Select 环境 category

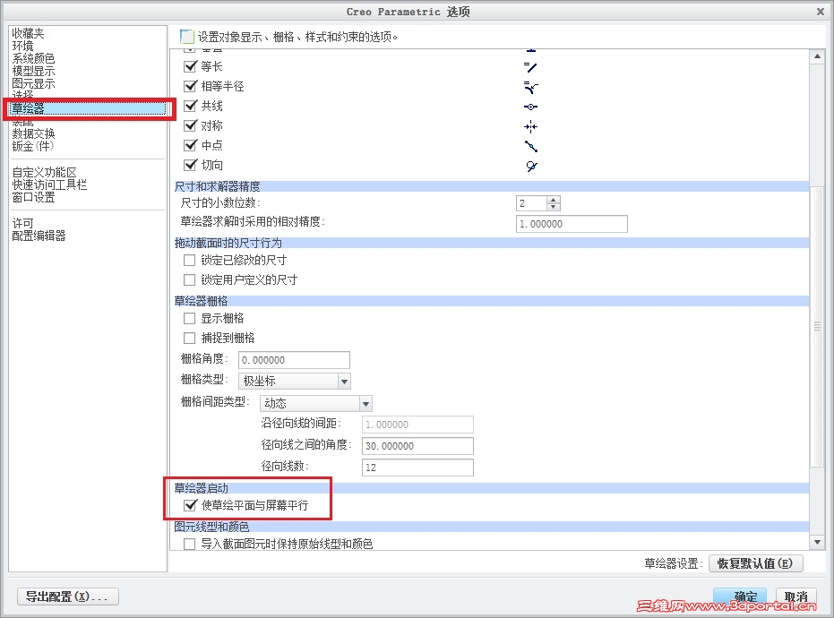(x=23, y=47)
